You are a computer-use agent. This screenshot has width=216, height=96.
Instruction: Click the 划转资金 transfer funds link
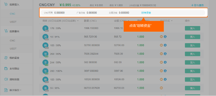146,13
